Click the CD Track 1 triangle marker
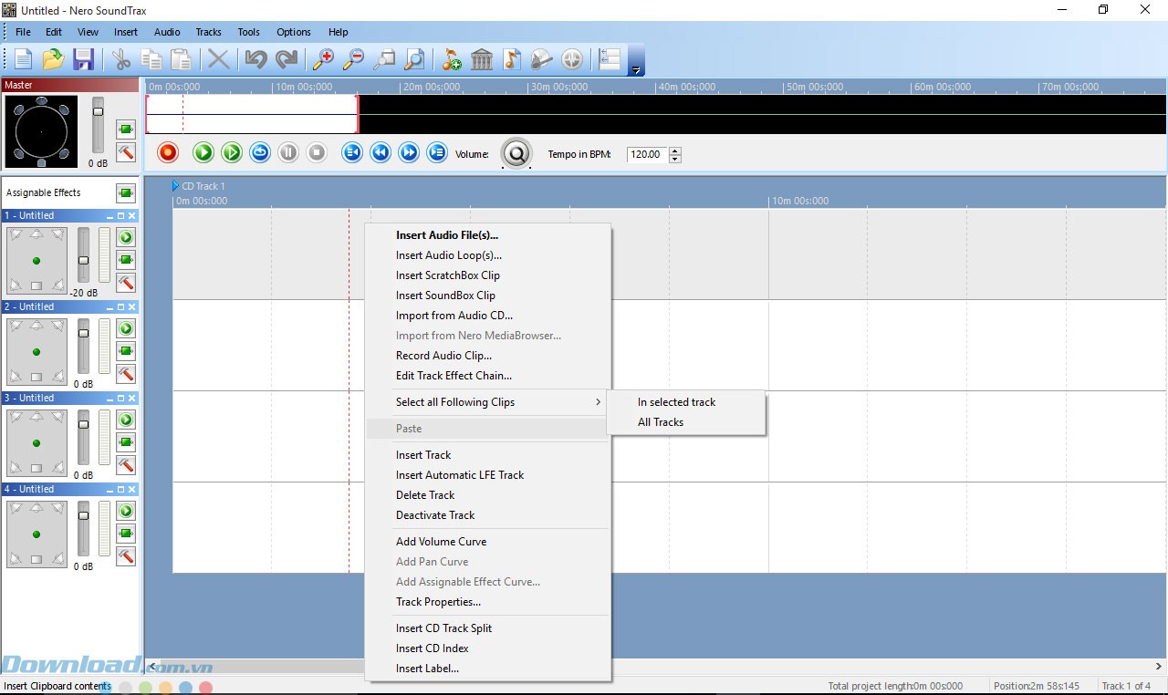Viewport: 1168px width, 695px height. [176, 186]
